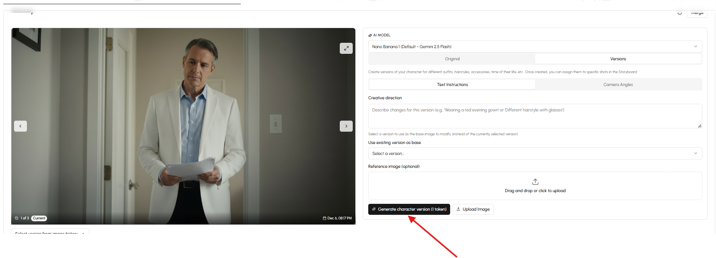
Task: Click the character portrait image
Action: tap(183, 126)
